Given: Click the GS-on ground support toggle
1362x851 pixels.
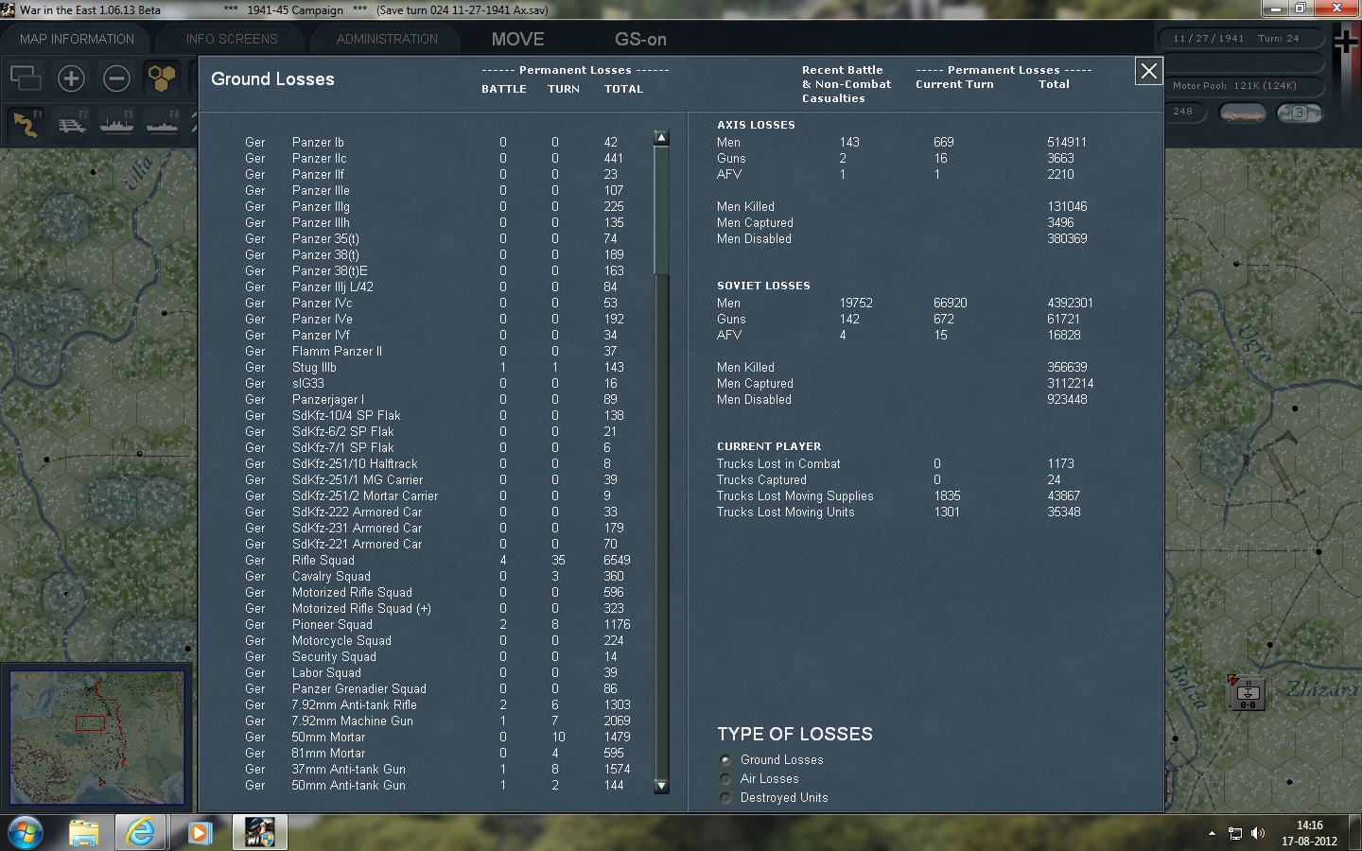Looking at the screenshot, I should point(640,39).
